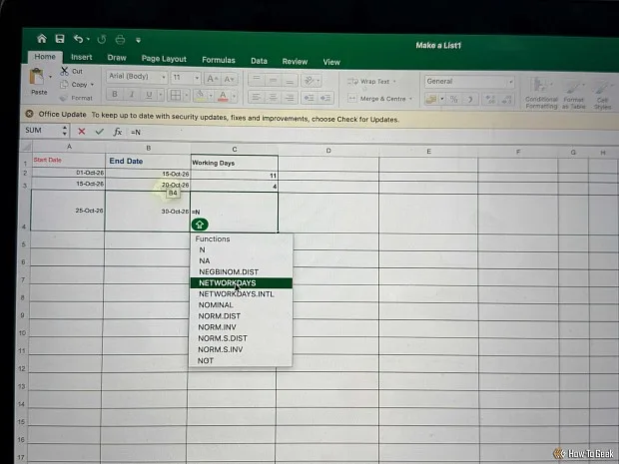The image size is (619, 464).
Task: Apply comma style number format
Action: 470,100
